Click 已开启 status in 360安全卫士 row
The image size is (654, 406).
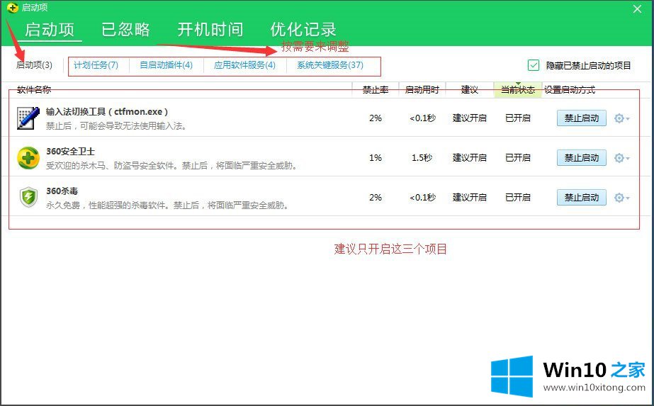point(518,158)
